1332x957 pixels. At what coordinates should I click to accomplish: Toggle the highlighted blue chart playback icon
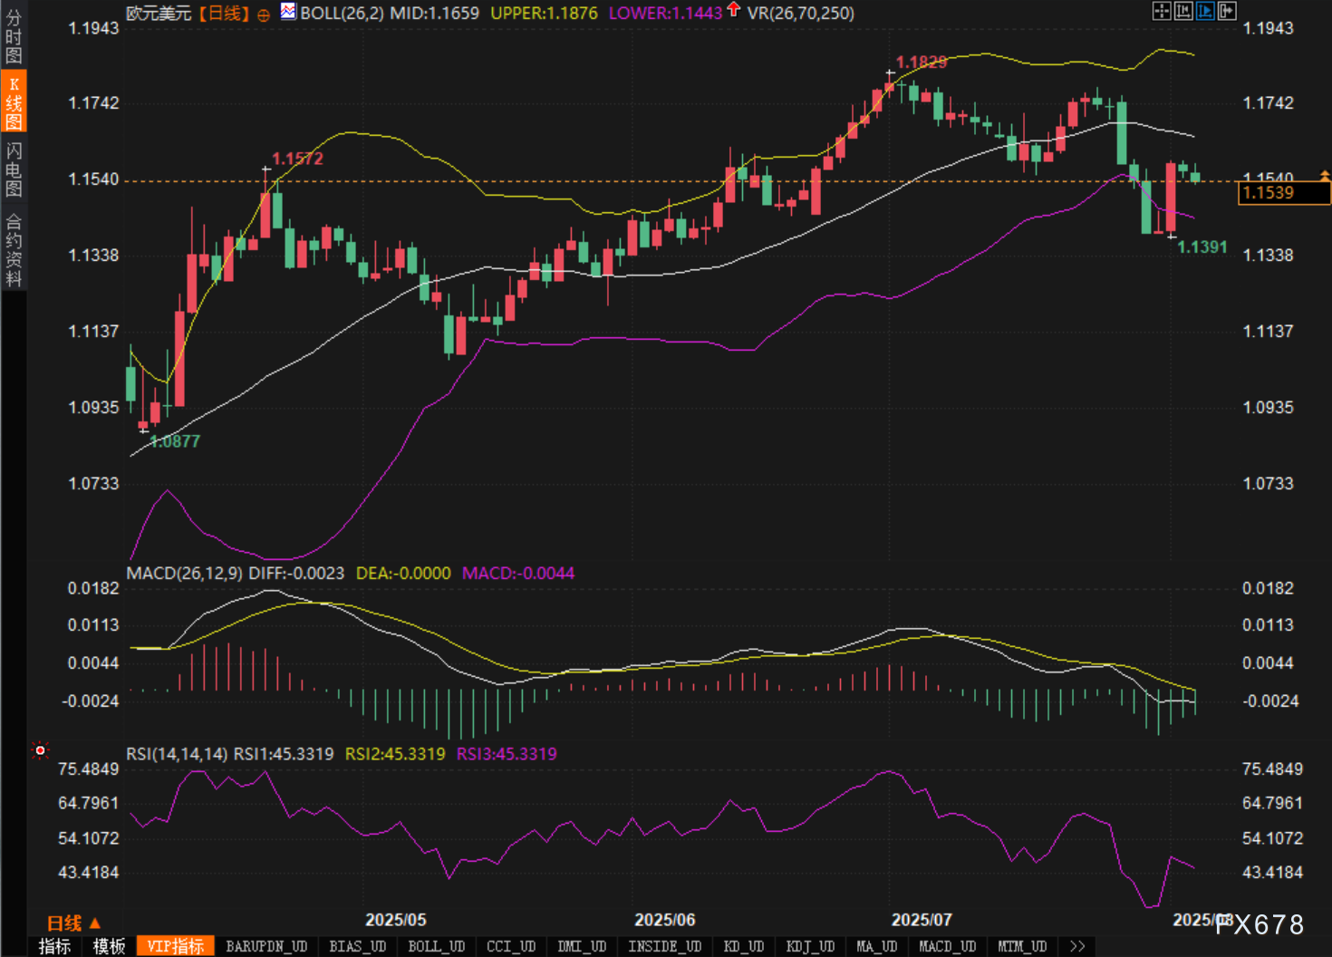point(1204,11)
